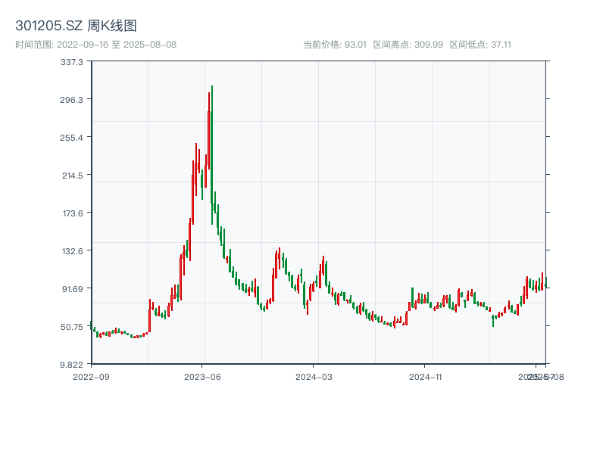Viewport: 606px width, 454px height.
Task: Click the 2024-03 x-axis label
Action: coord(313,376)
